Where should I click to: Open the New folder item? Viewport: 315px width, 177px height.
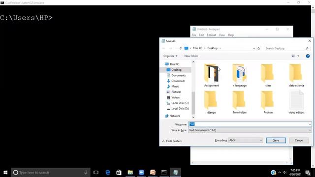240,102
